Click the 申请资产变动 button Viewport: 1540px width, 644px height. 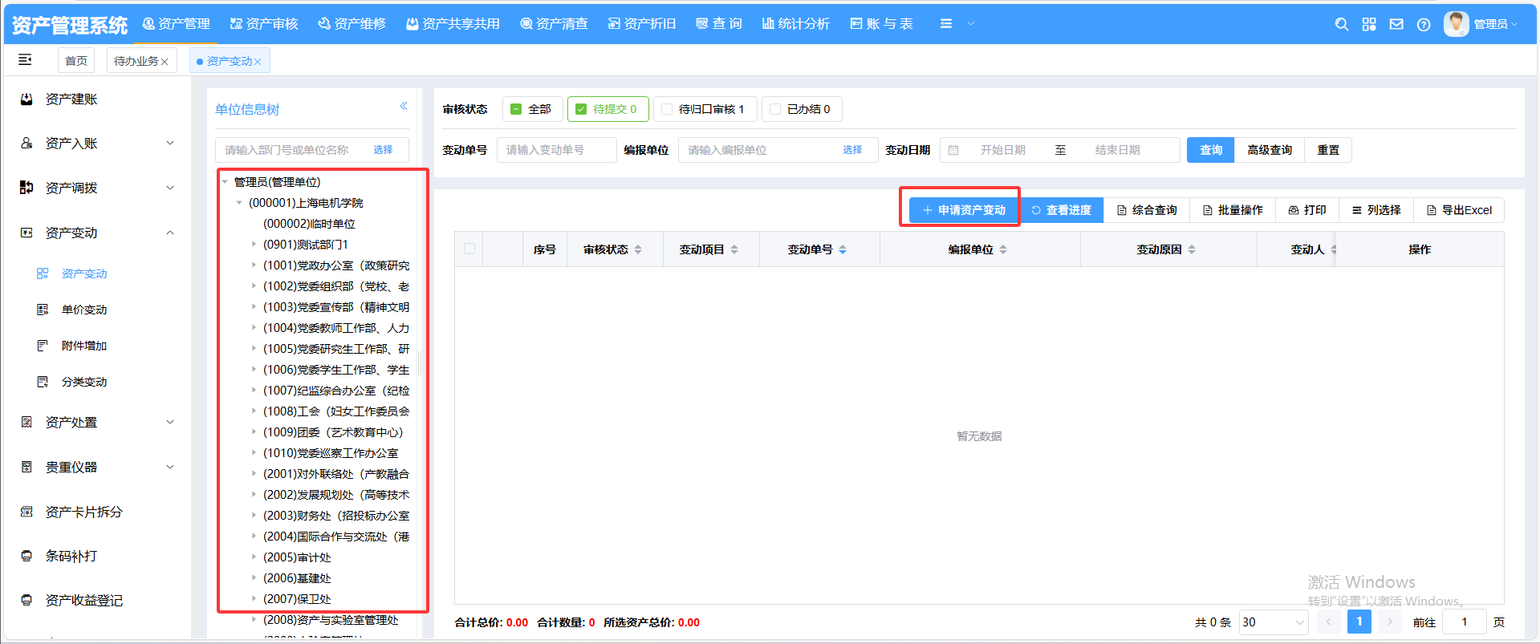coord(964,210)
